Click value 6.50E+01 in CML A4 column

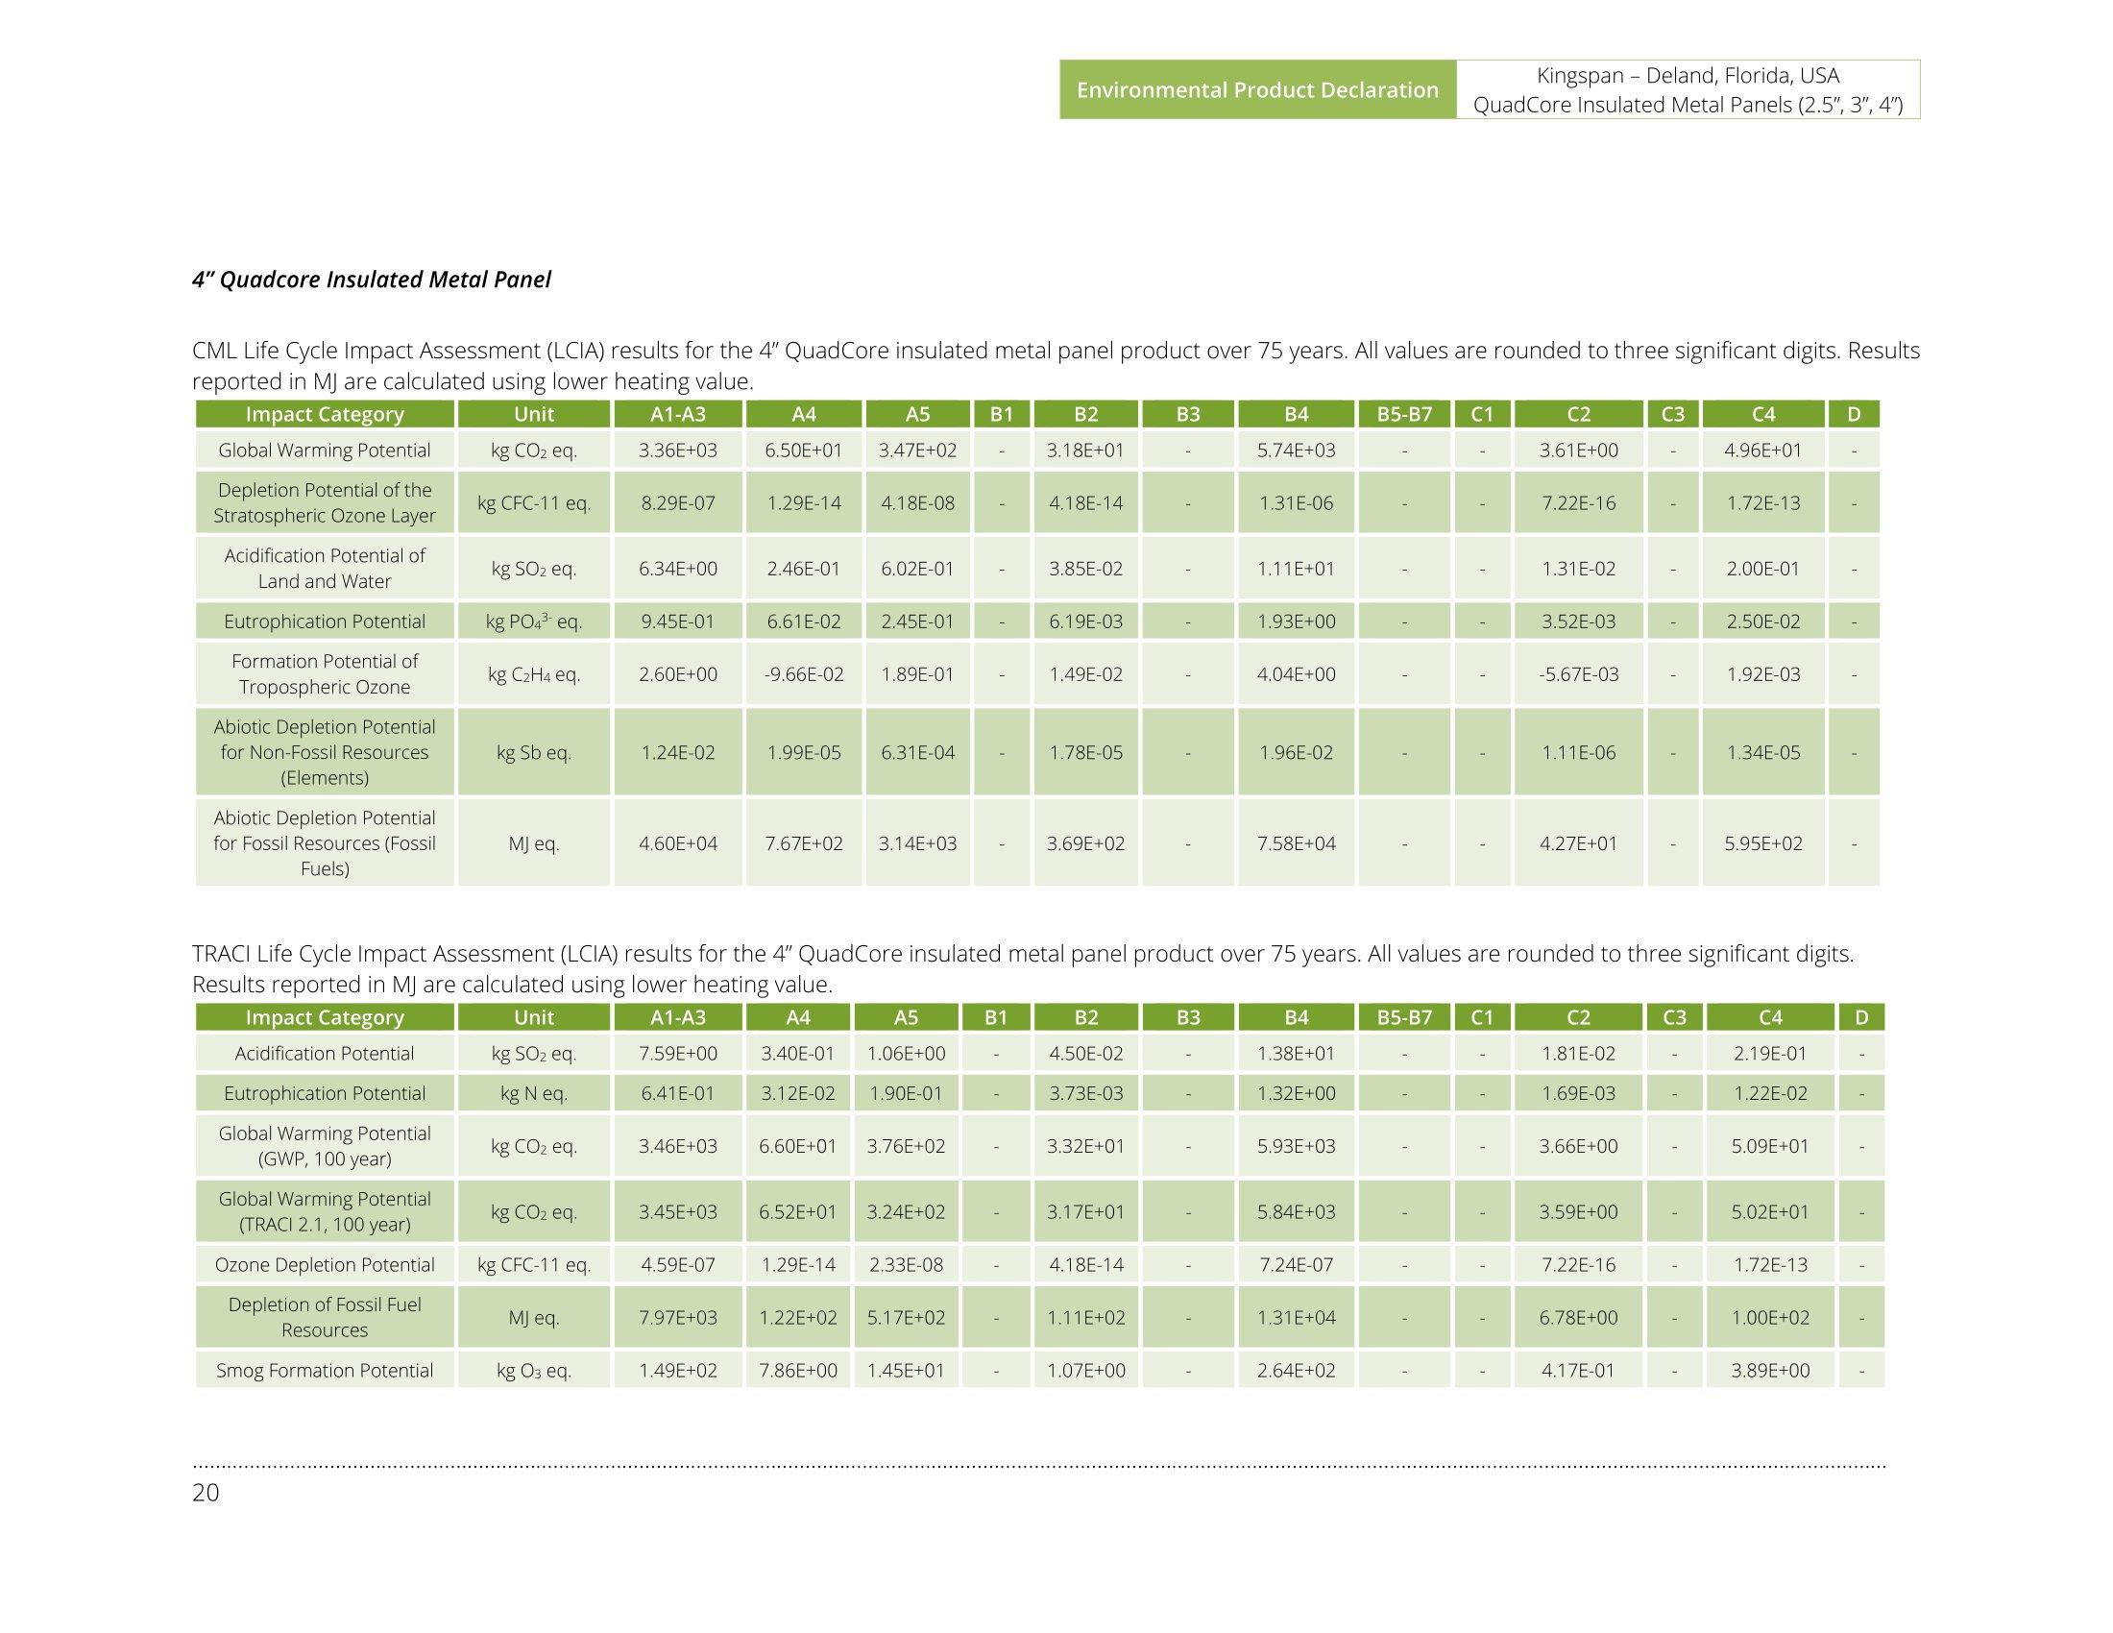pyautogui.click(x=804, y=450)
